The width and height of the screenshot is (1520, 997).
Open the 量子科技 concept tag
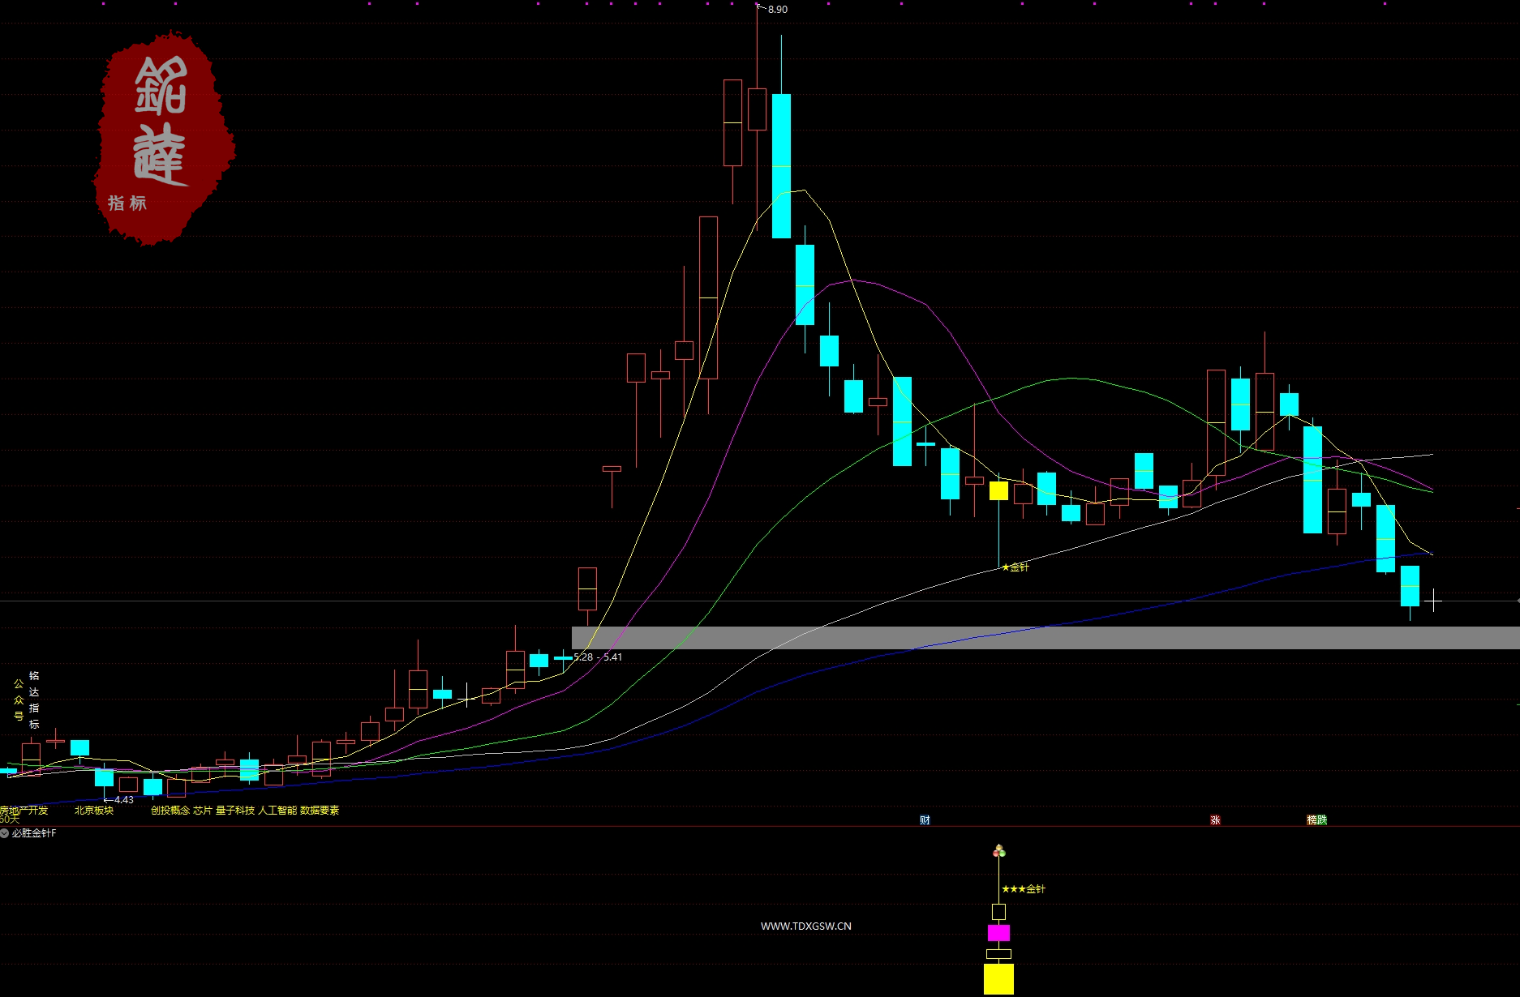click(x=235, y=810)
